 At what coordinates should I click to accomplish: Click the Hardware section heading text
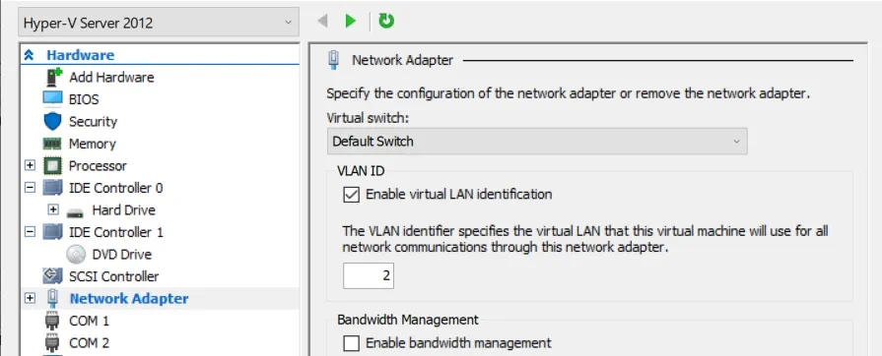tap(80, 55)
